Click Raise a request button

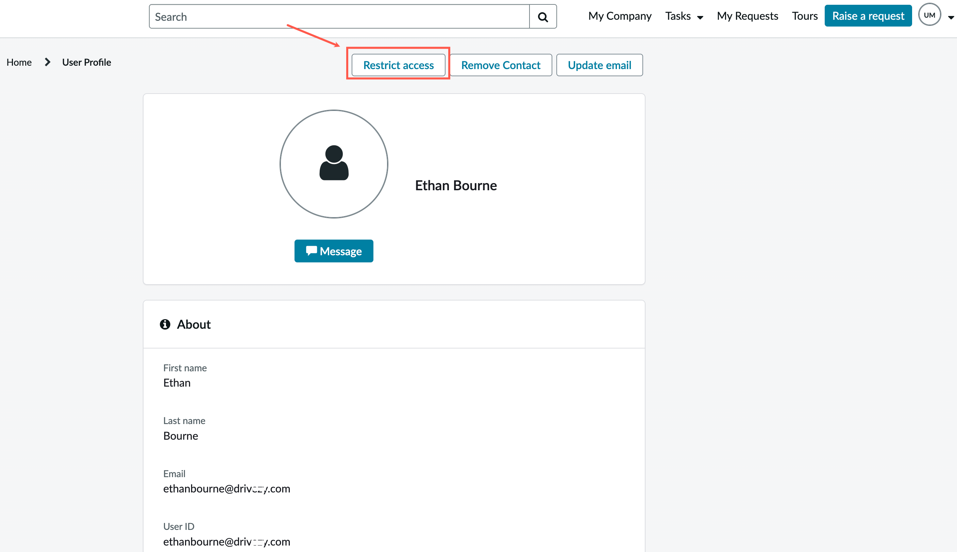click(868, 16)
